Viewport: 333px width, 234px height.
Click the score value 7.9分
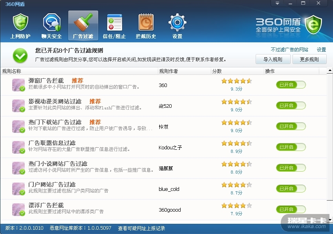(x=236, y=214)
